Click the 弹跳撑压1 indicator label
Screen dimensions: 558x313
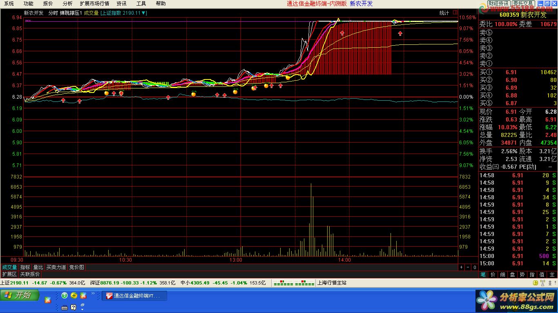[x=71, y=13]
